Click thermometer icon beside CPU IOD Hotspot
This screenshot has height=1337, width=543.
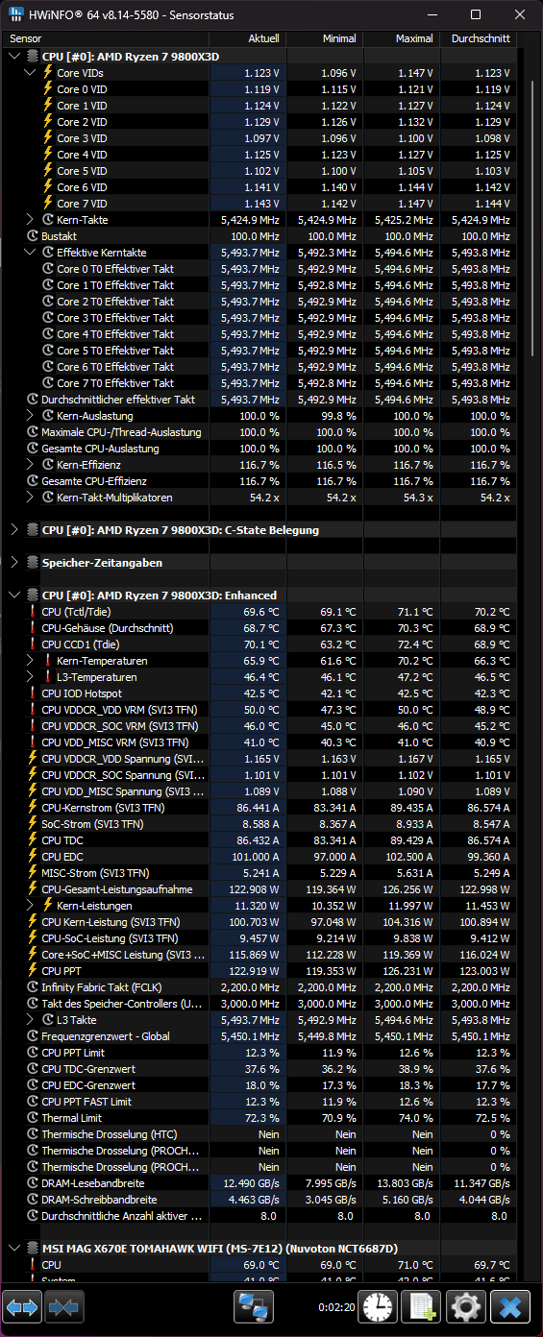click(33, 693)
